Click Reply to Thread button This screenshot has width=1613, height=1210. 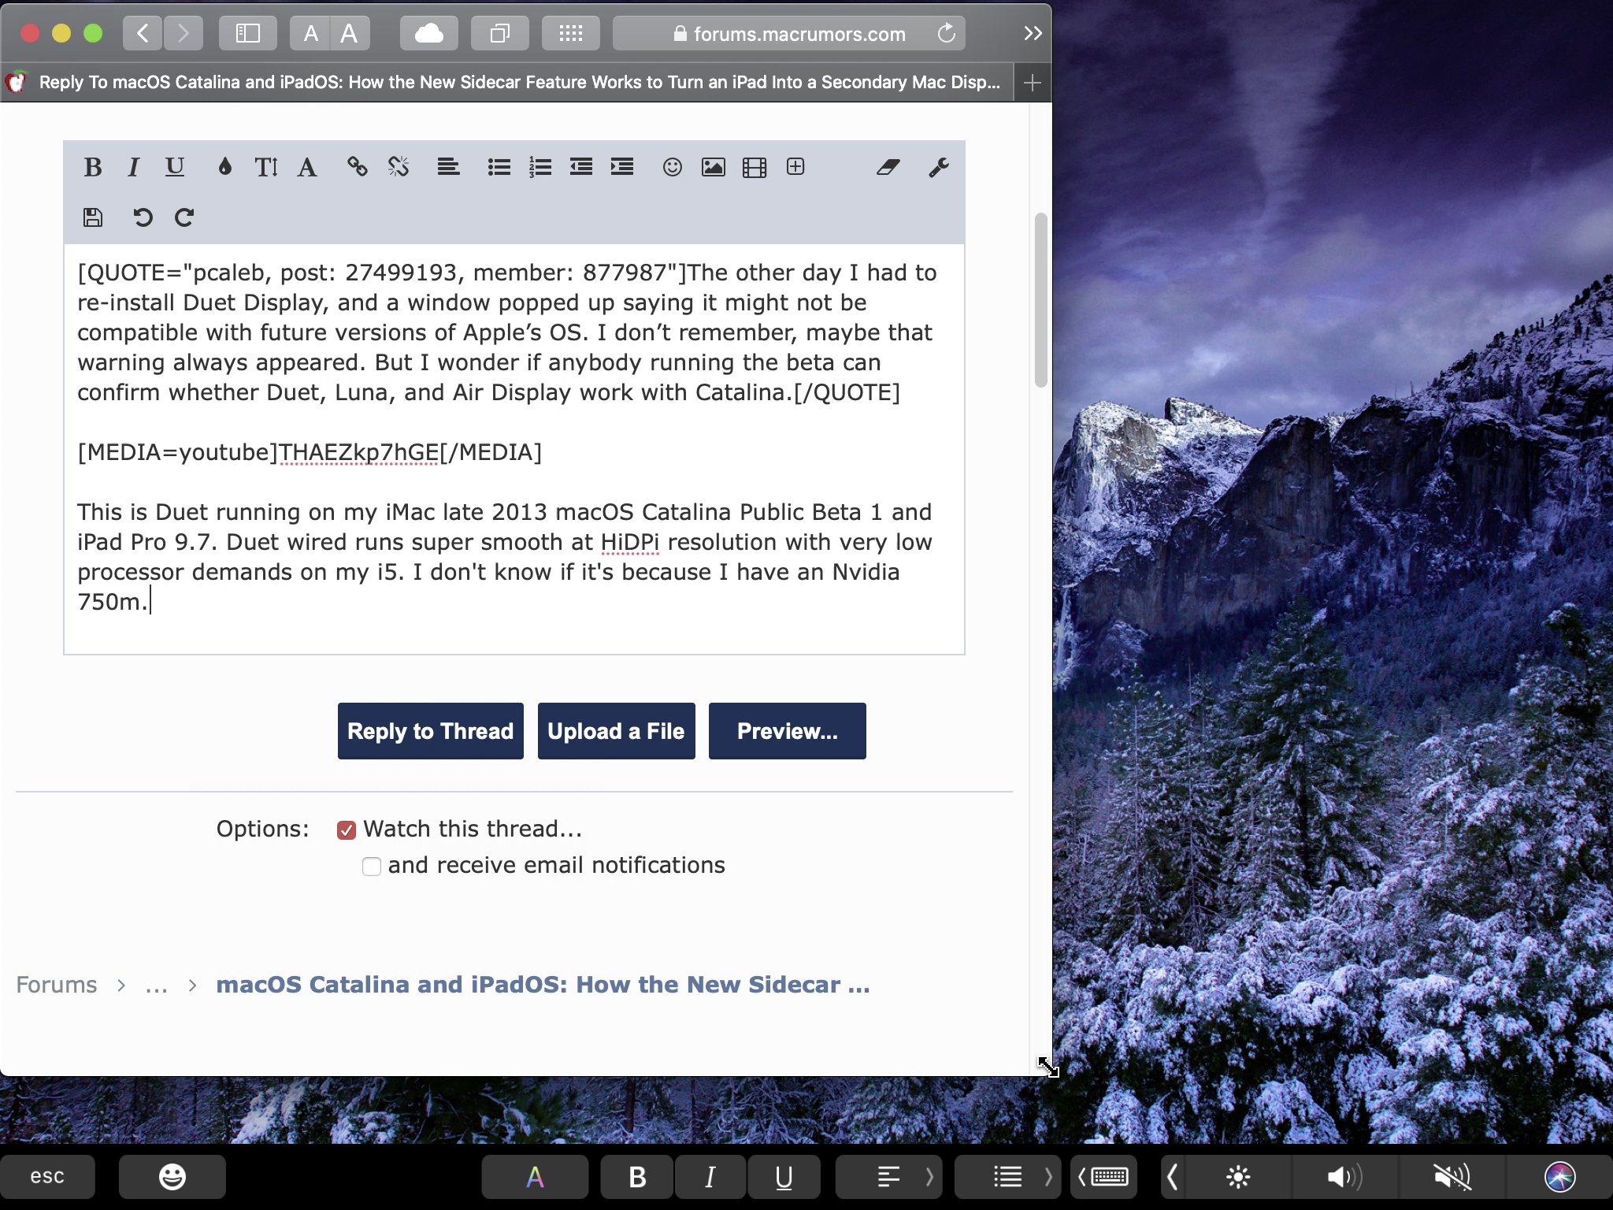pos(431,731)
